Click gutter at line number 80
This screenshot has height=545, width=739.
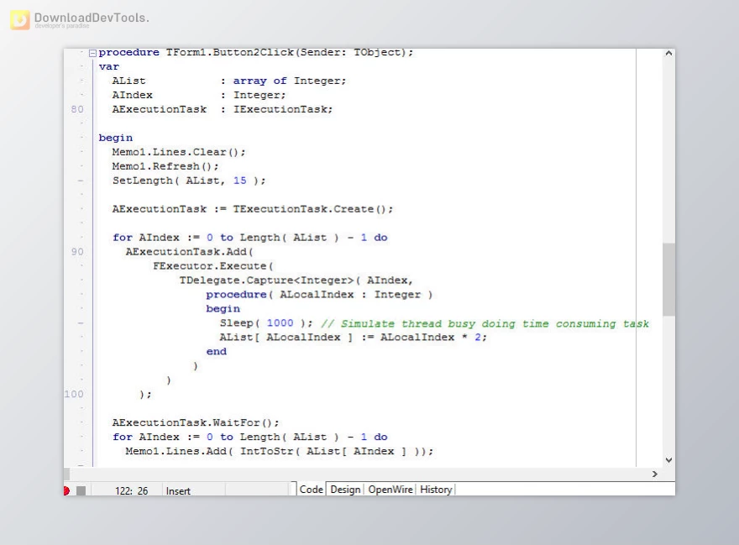77,109
